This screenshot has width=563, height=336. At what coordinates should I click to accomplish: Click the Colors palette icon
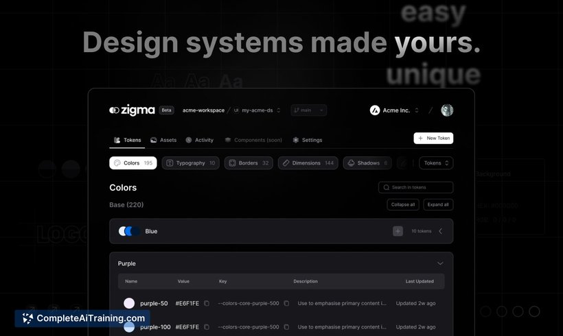pos(117,163)
